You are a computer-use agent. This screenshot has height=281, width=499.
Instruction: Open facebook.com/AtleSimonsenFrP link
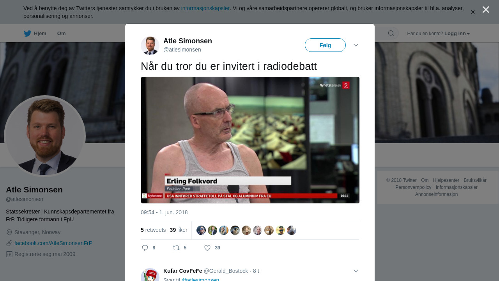53,243
